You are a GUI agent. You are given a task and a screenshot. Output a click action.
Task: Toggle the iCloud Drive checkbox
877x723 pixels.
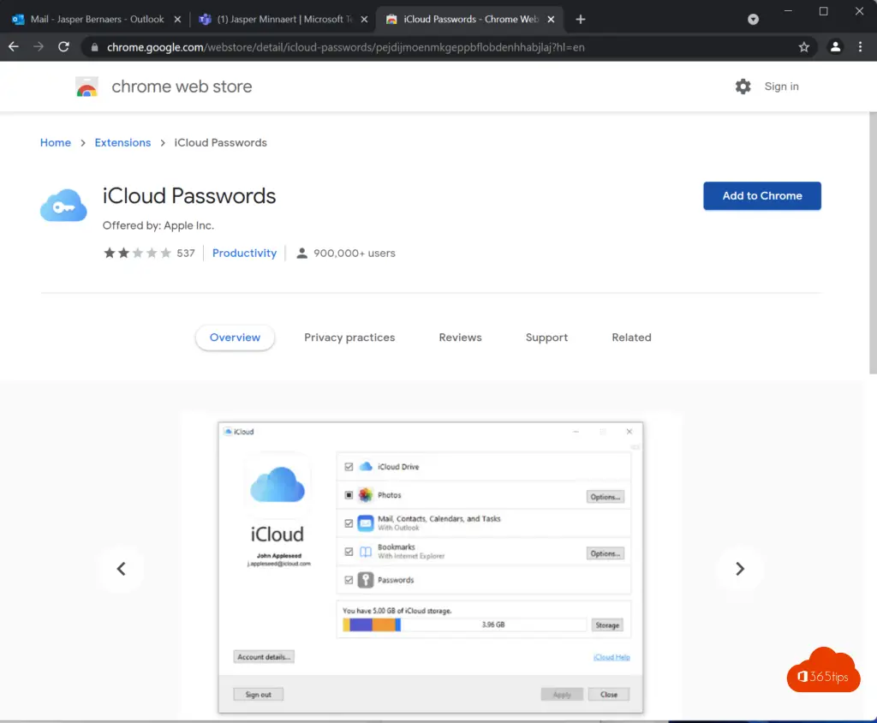pos(349,467)
